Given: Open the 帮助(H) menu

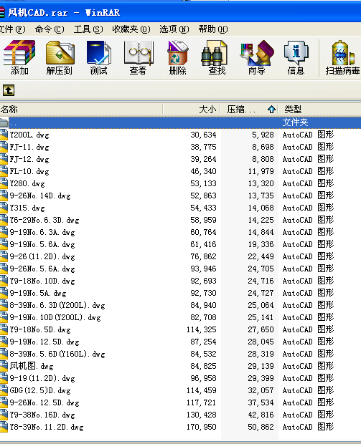Looking at the screenshot, I should (213, 29).
